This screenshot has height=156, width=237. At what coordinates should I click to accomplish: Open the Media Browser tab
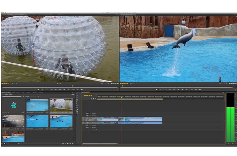[x=16, y=93]
